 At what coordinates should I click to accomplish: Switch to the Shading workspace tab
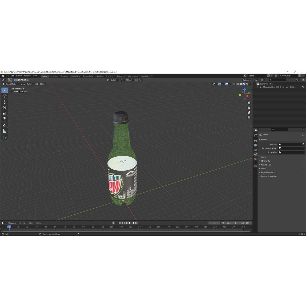tap(99, 76)
